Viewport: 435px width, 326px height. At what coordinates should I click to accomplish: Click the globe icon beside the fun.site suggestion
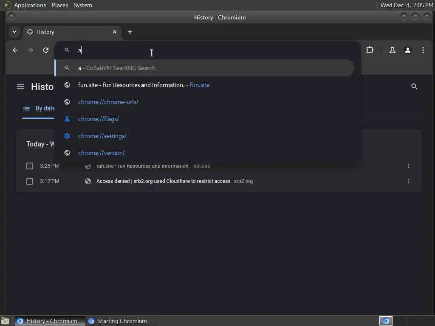coord(67,85)
